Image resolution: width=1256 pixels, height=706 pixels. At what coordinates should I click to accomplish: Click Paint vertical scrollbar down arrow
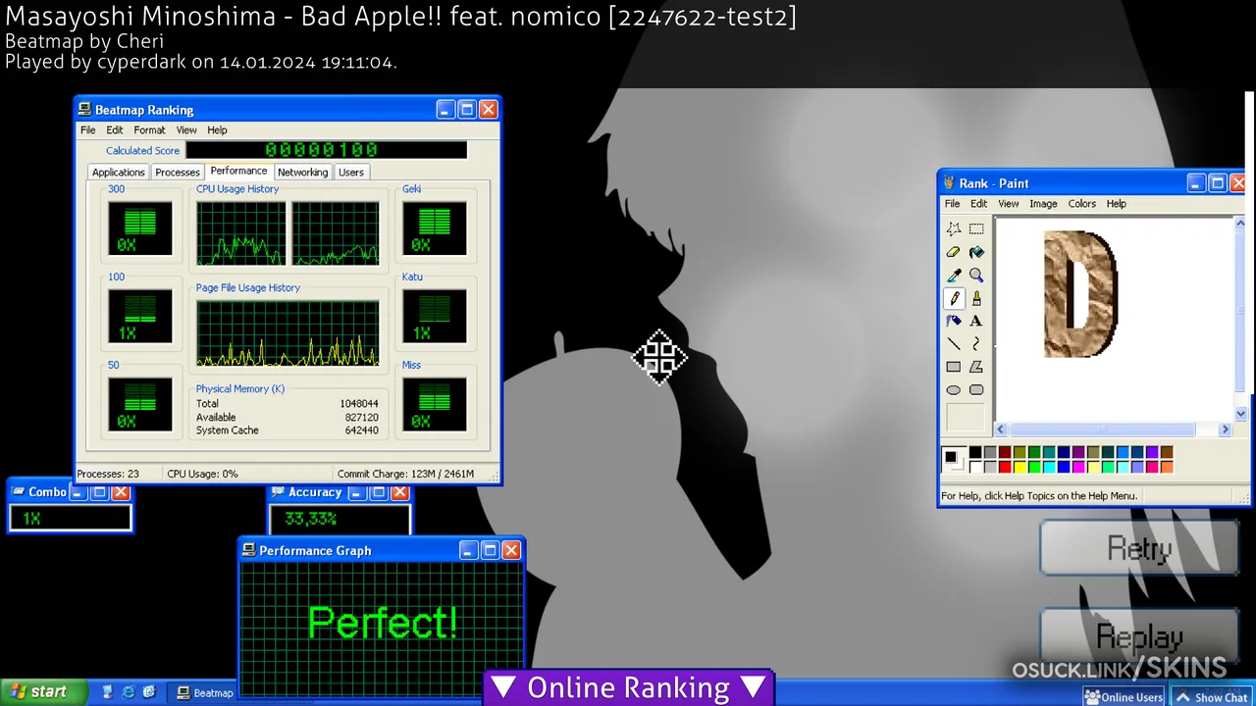pyautogui.click(x=1240, y=414)
